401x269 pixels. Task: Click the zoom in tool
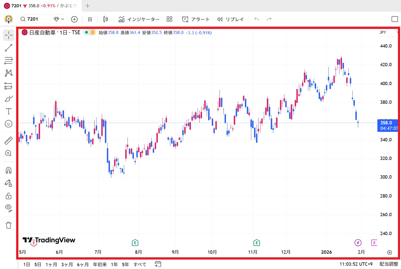click(9, 153)
